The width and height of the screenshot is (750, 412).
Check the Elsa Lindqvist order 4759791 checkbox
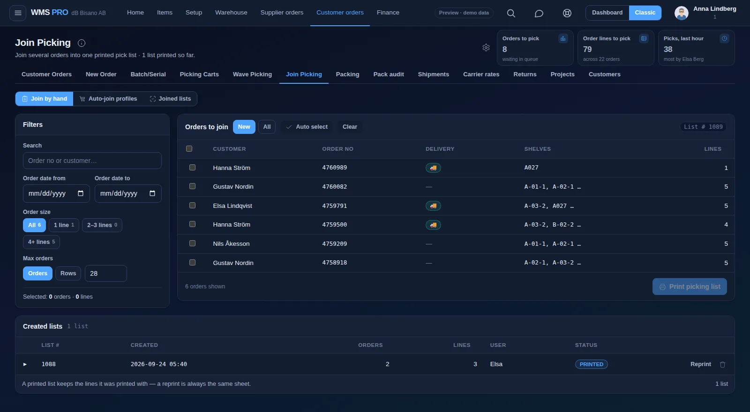coord(192,205)
